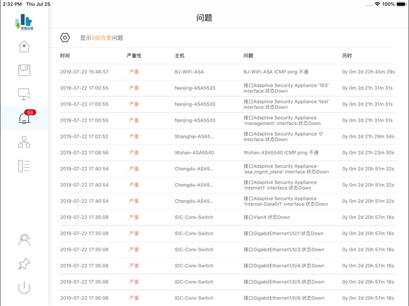The width and height of the screenshot is (409, 306).
Task: Select the GigabitEthernet1/0/5 Down problem
Action: 284,282
